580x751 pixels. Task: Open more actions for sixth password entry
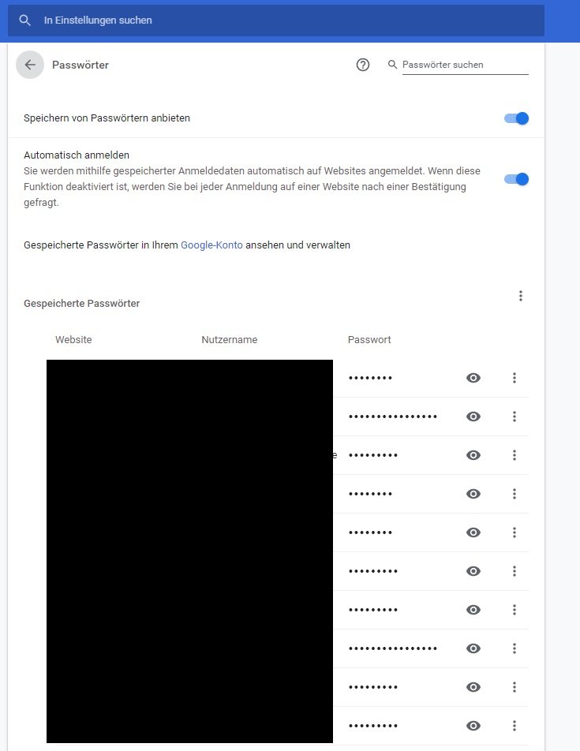[515, 571]
